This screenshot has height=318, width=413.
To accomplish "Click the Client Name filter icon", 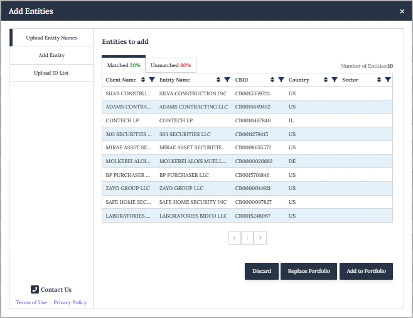I will click(x=152, y=80).
